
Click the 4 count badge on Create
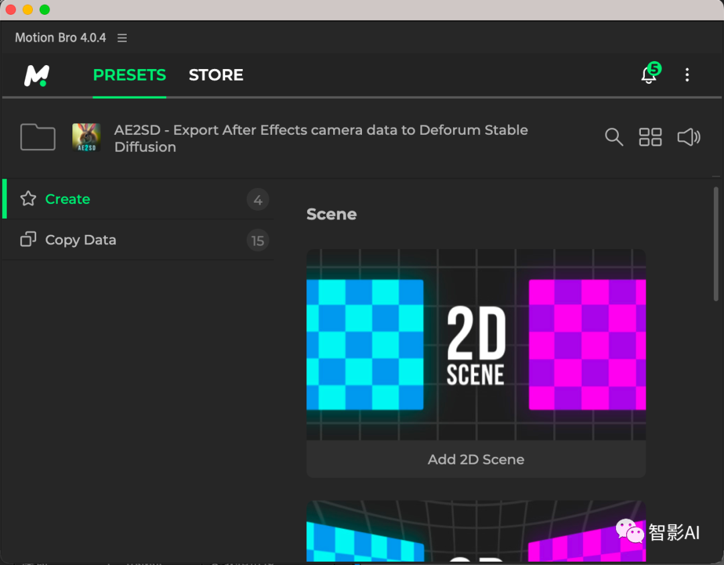tap(257, 200)
